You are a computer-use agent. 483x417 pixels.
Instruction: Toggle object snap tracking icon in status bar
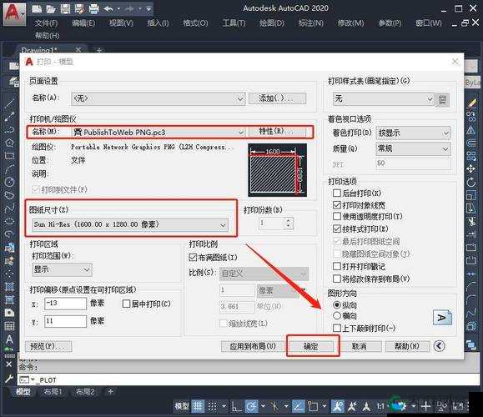[298, 406]
